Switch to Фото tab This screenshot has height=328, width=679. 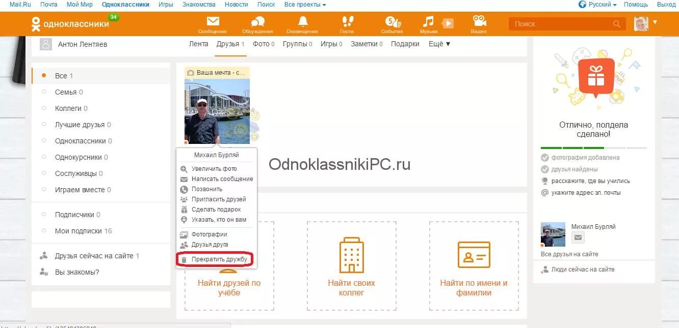click(x=264, y=44)
